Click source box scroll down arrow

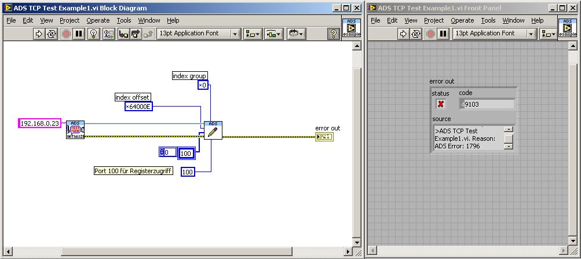tap(509, 147)
